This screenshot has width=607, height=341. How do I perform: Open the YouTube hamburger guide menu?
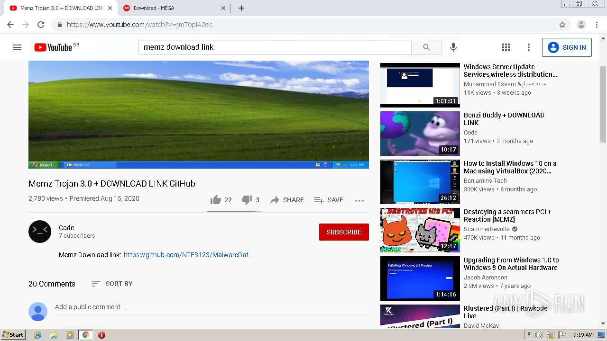pyautogui.click(x=17, y=47)
